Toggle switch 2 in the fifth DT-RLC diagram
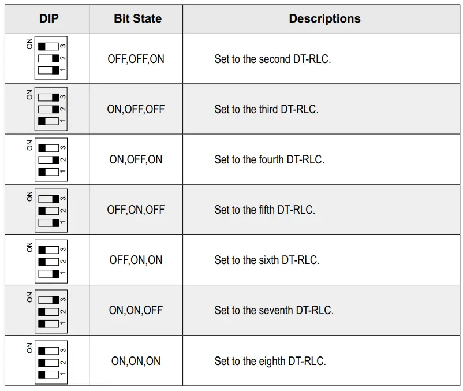This screenshot has width=463, height=391. pos(48,210)
